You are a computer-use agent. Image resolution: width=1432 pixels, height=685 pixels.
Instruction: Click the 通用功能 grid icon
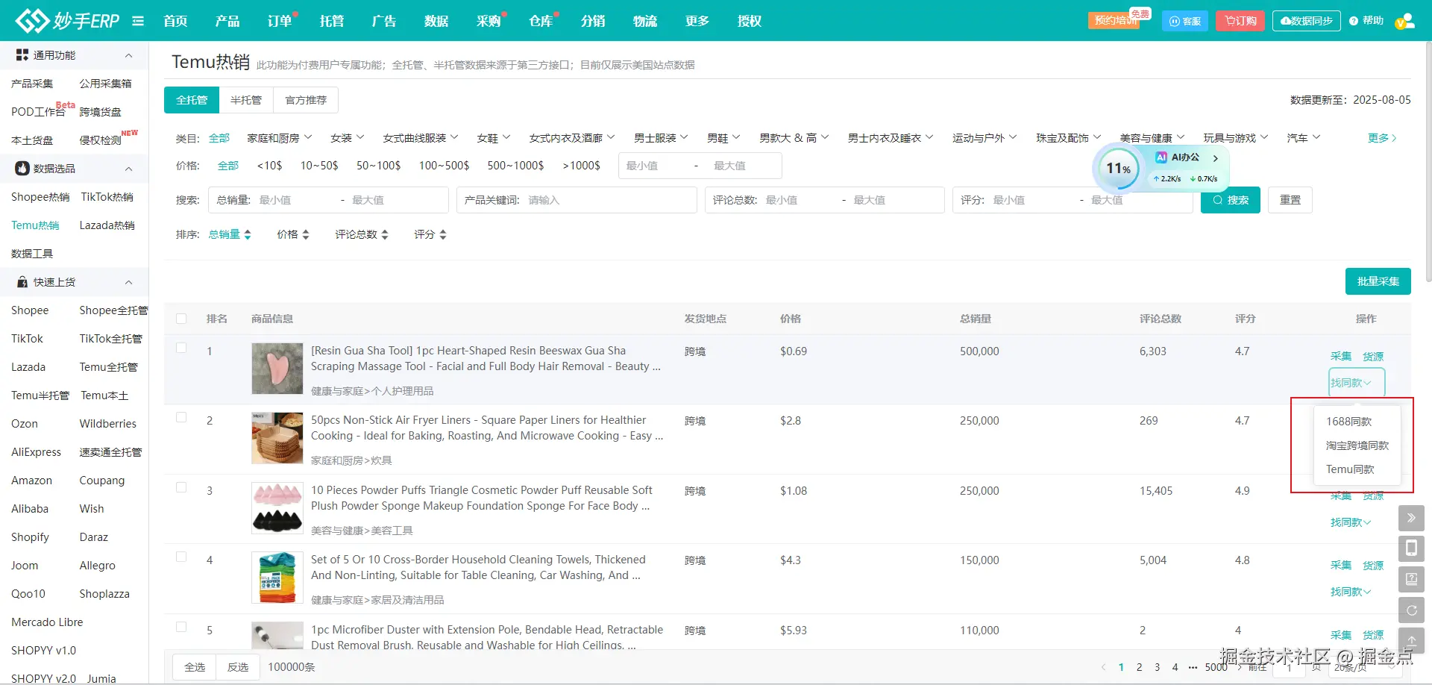(x=22, y=54)
